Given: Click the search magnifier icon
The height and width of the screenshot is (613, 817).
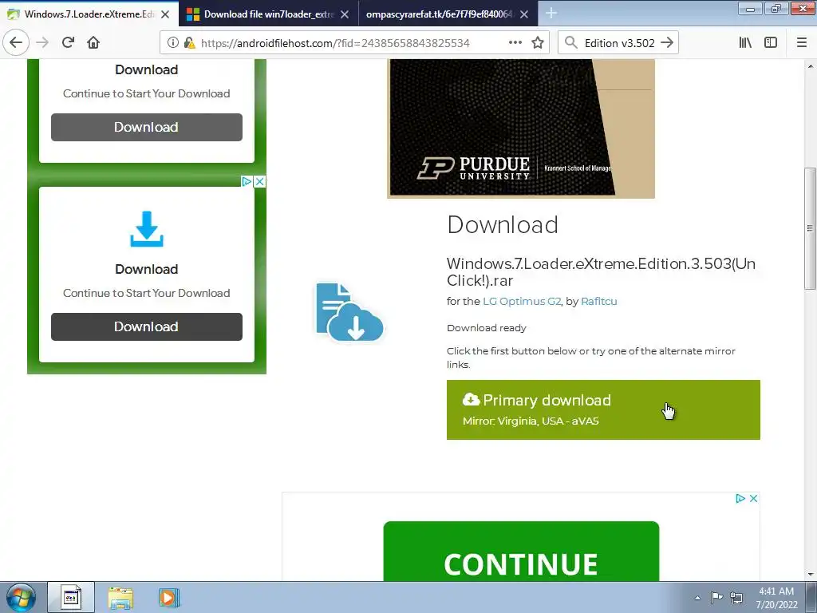Looking at the screenshot, I should 571,43.
